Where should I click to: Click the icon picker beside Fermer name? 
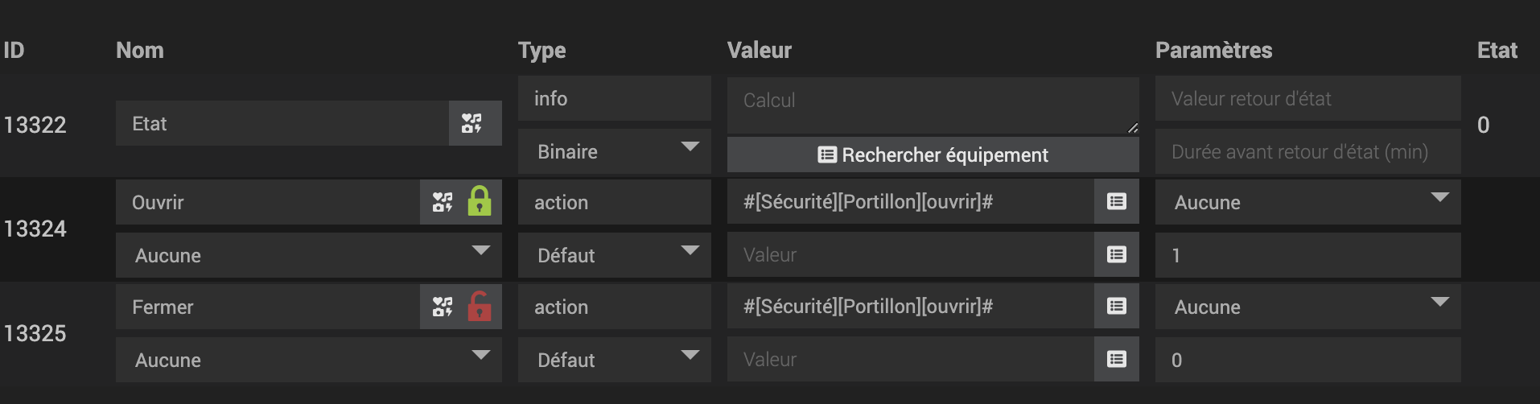443,307
